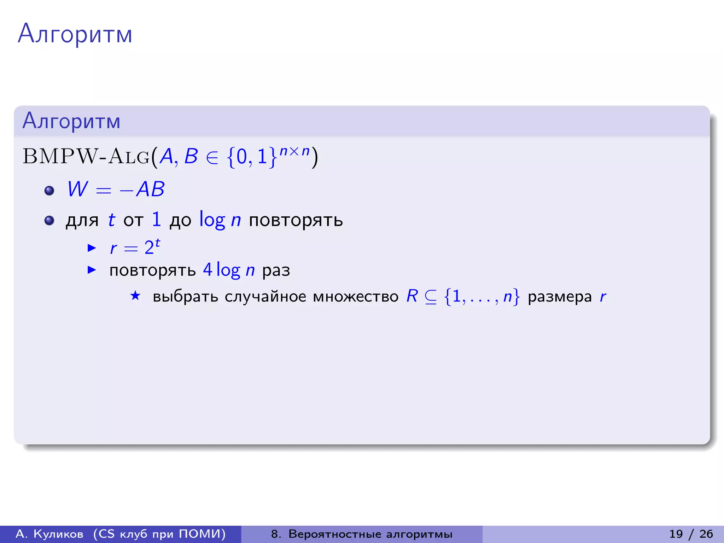Viewport: 724px width, 543px height.
Task: Click the line 'выбрать случайное множество R ⊆ {1,…,n}'
Action: 379,296
